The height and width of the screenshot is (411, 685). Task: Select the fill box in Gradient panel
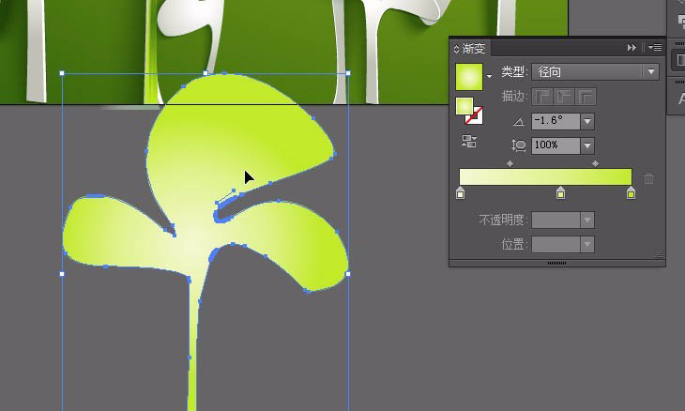pyautogui.click(x=464, y=106)
